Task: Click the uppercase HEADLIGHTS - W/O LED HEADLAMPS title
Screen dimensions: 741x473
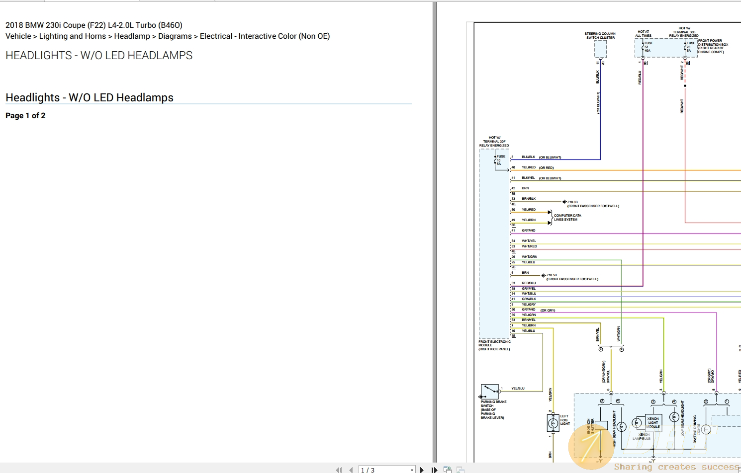Action: [x=99, y=56]
